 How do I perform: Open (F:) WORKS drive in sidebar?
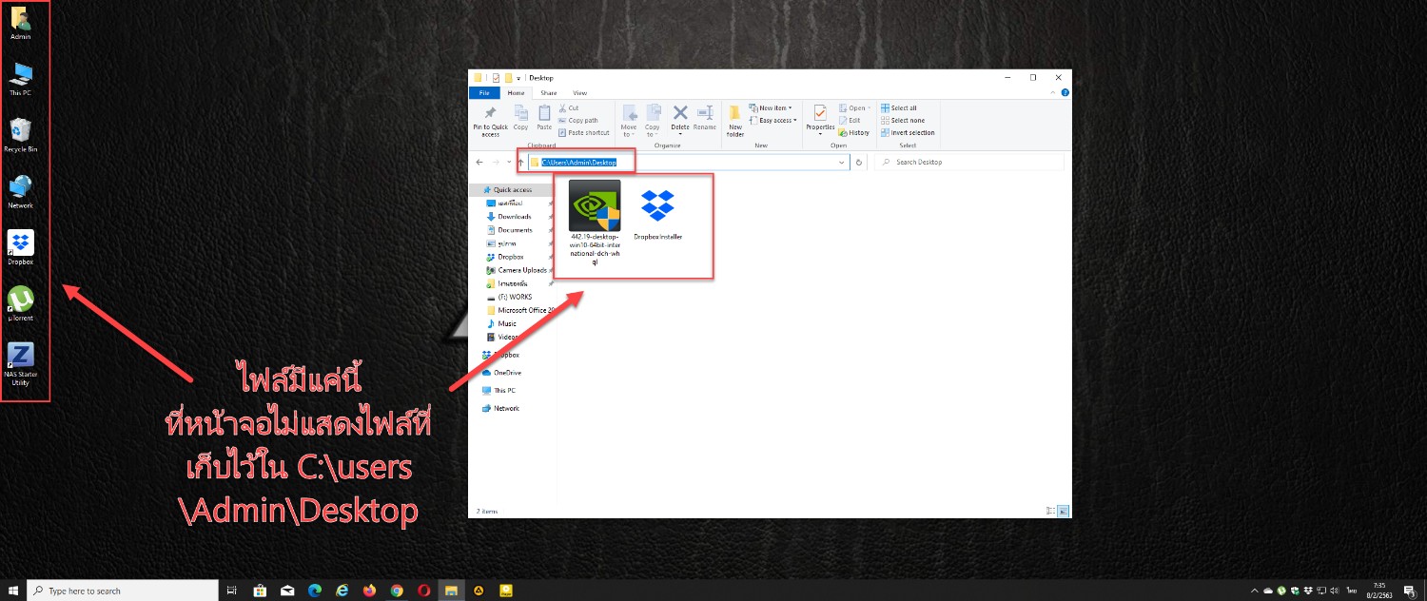coord(515,297)
